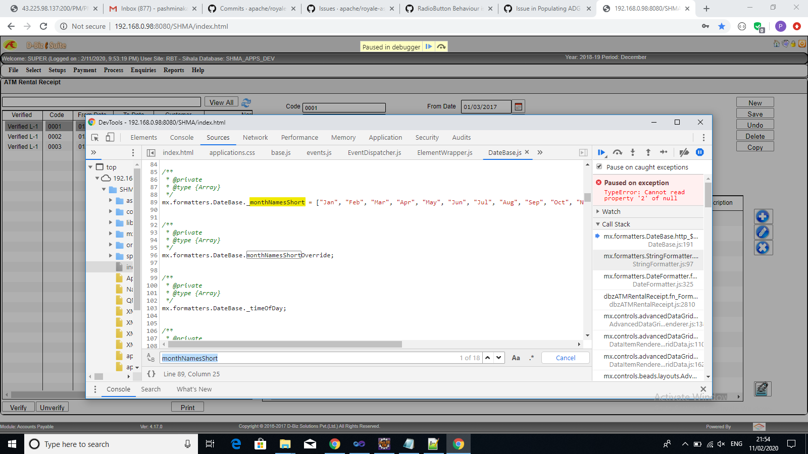
Task: Toggle the device toolbar in DevTools
Action: (110, 137)
